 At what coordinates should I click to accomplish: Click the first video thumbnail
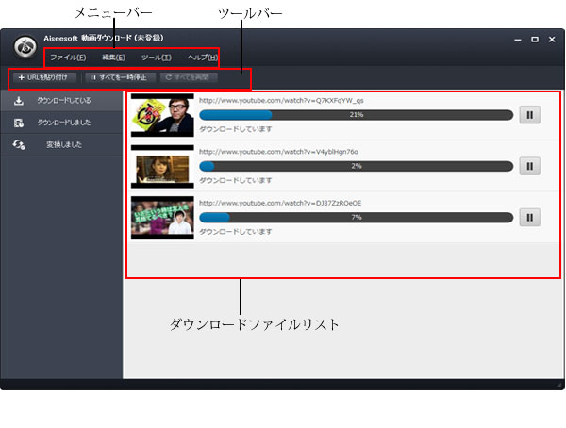[161, 115]
